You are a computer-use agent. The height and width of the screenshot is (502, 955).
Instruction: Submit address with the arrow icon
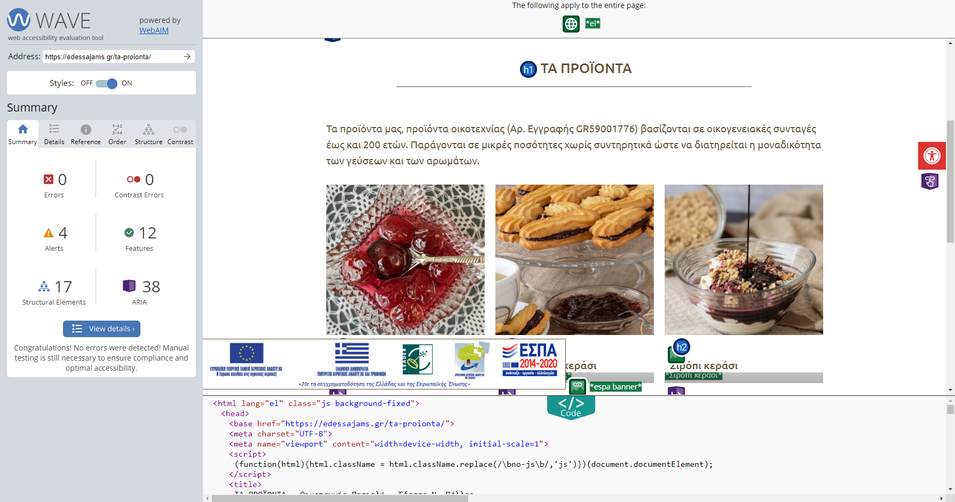[187, 57]
